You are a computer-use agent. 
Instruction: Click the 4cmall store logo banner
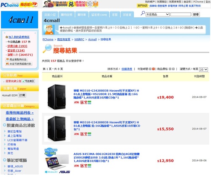[x=19, y=20]
